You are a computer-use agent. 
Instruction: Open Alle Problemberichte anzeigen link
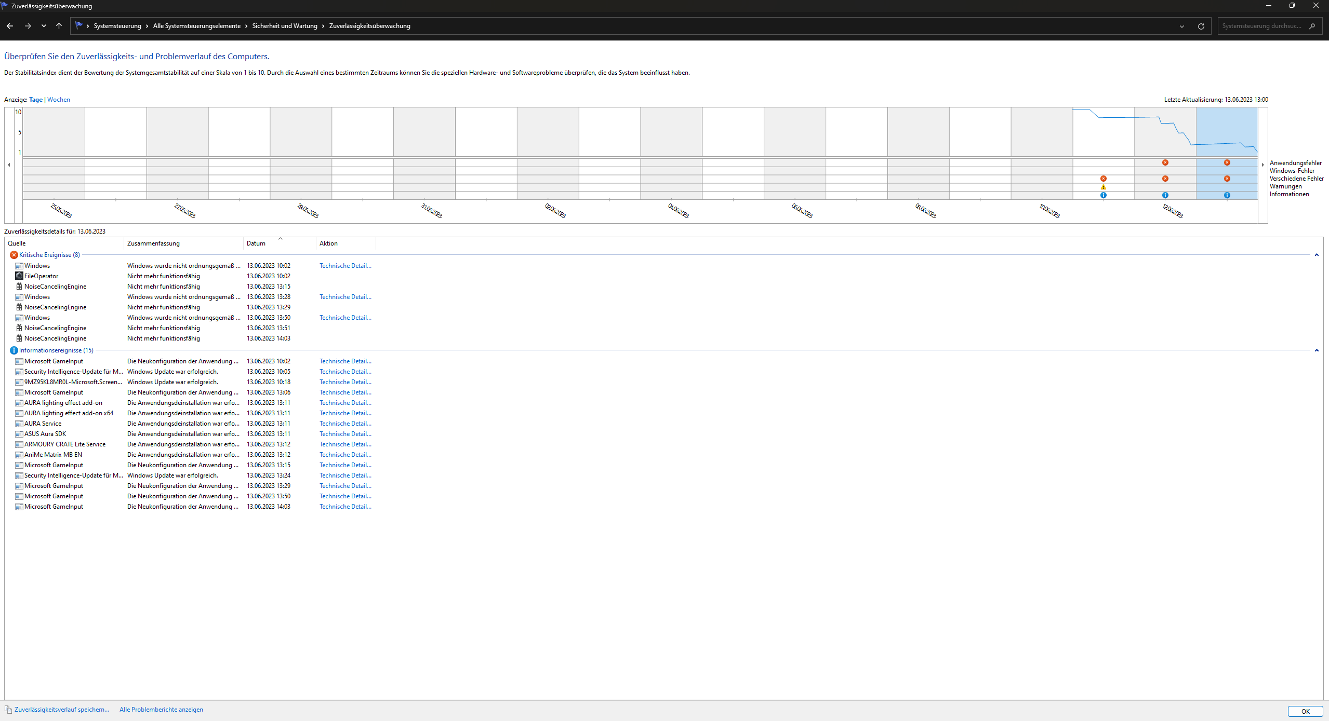tap(161, 710)
